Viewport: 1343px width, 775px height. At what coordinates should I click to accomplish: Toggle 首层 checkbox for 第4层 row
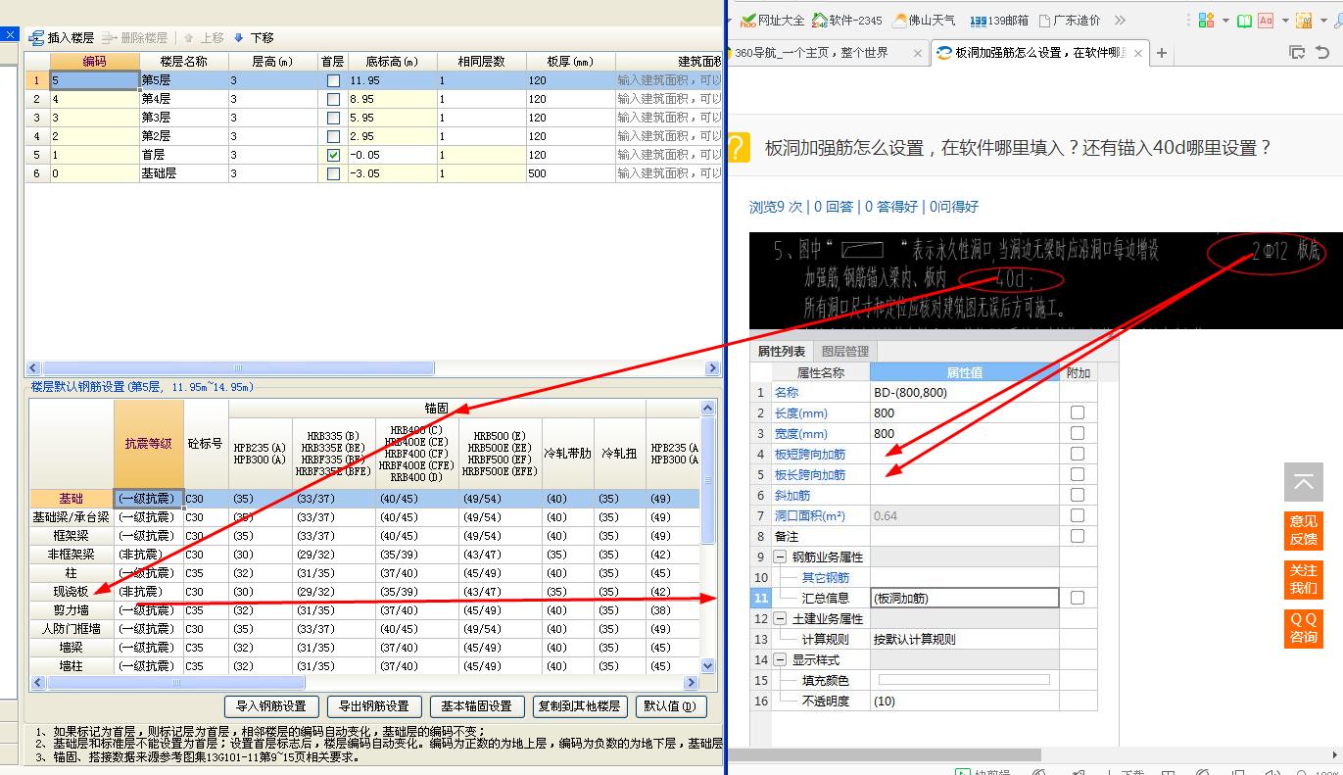[x=333, y=99]
